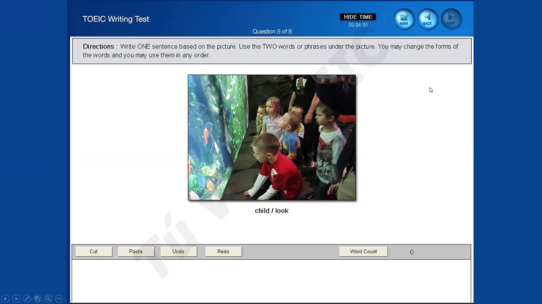Image resolution: width=542 pixels, height=304 pixels.
Task: Click the aquarium children picture
Action: point(271,137)
